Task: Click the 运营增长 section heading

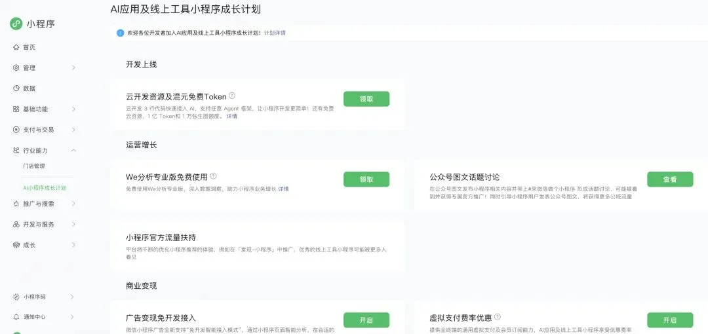Action: (142, 145)
